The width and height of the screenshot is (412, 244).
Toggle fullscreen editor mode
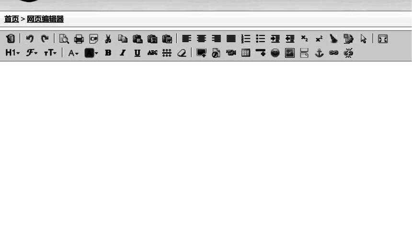383,39
